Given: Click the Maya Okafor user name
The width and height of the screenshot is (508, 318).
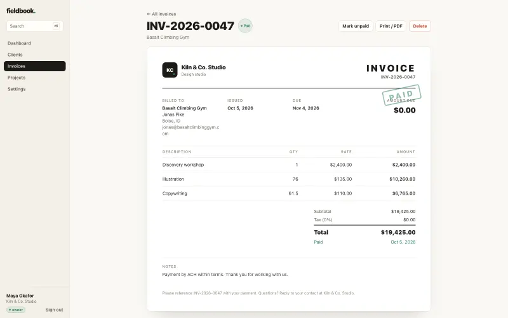Looking at the screenshot, I should pyautogui.click(x=20, y=296).
